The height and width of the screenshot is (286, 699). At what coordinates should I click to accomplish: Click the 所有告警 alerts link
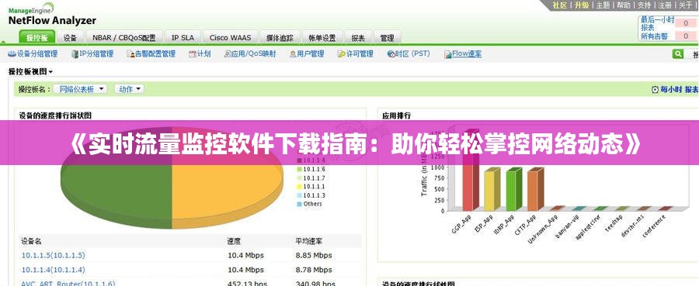pos(655,36)
